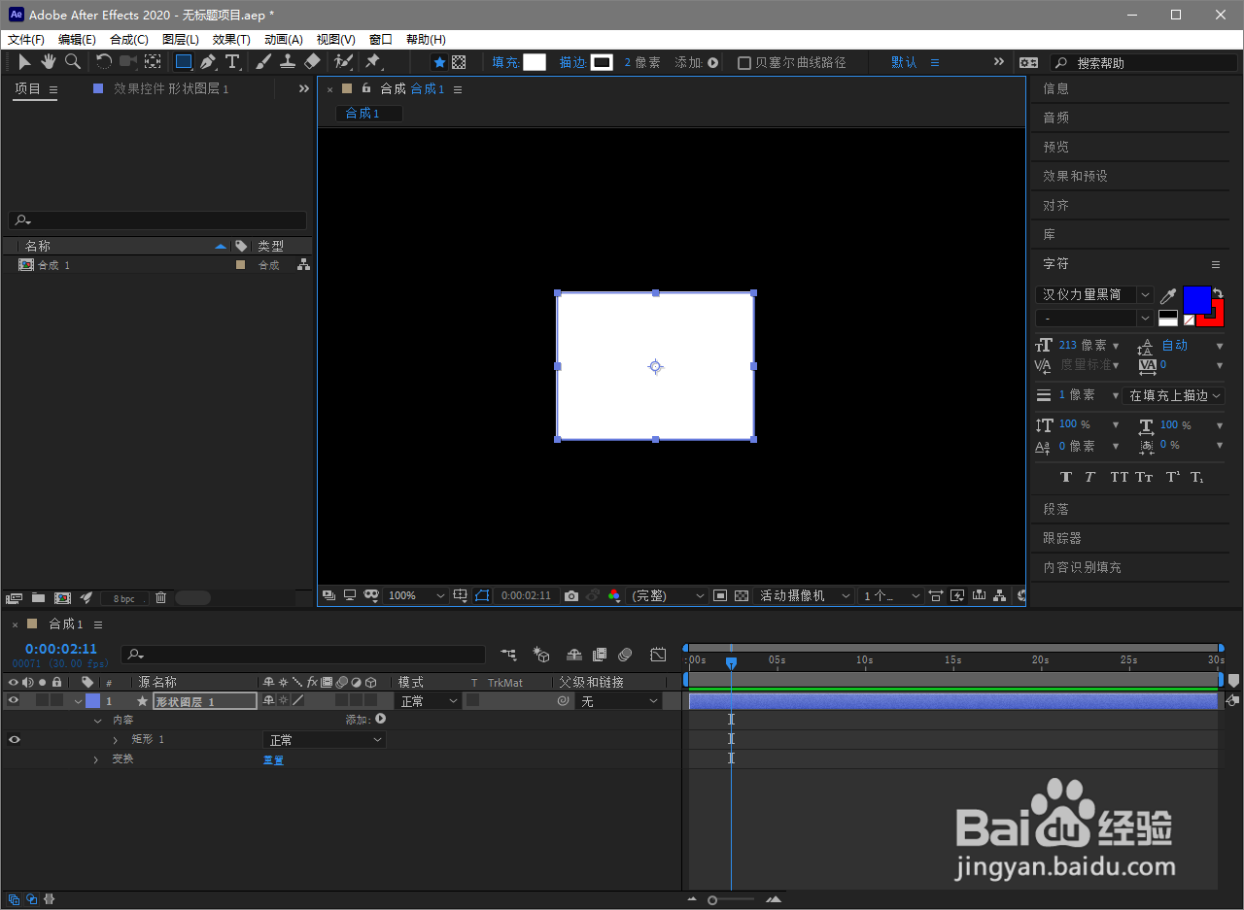The width and height of the screenshot is (1244, 910).
Task: Open the 合成(C) menu
Action: coord(129,40)
